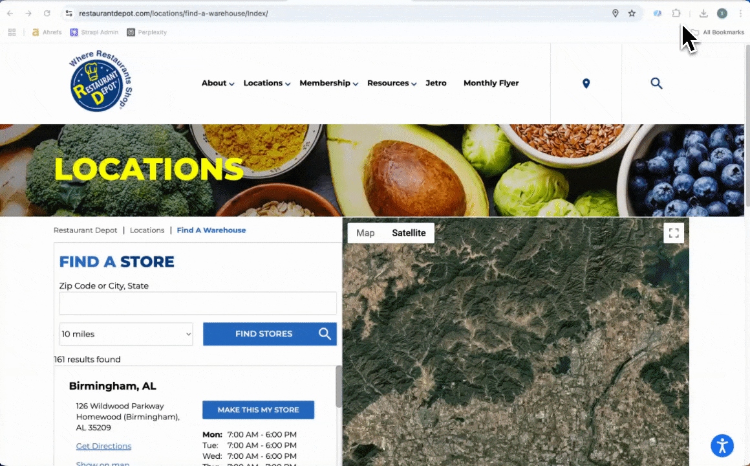Click the store address '126 Wildwood Parkway'
This screenshot has height=466, width=750.
(120, 406)
